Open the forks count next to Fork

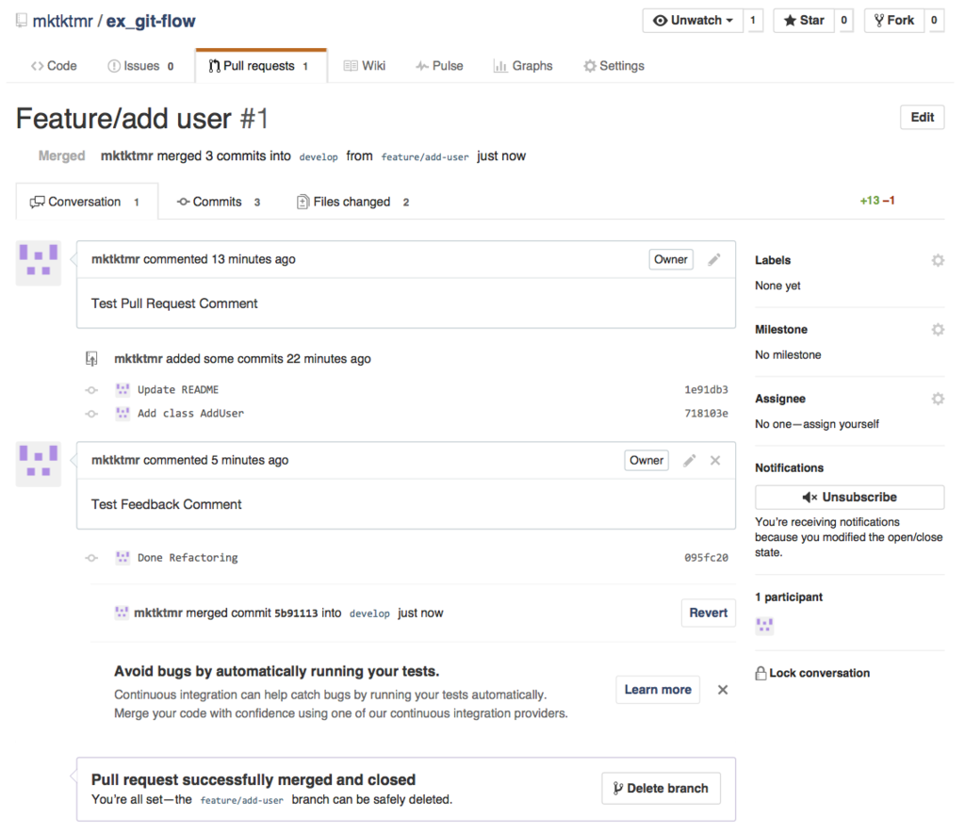pyautogui.click(x=934, y=21)
